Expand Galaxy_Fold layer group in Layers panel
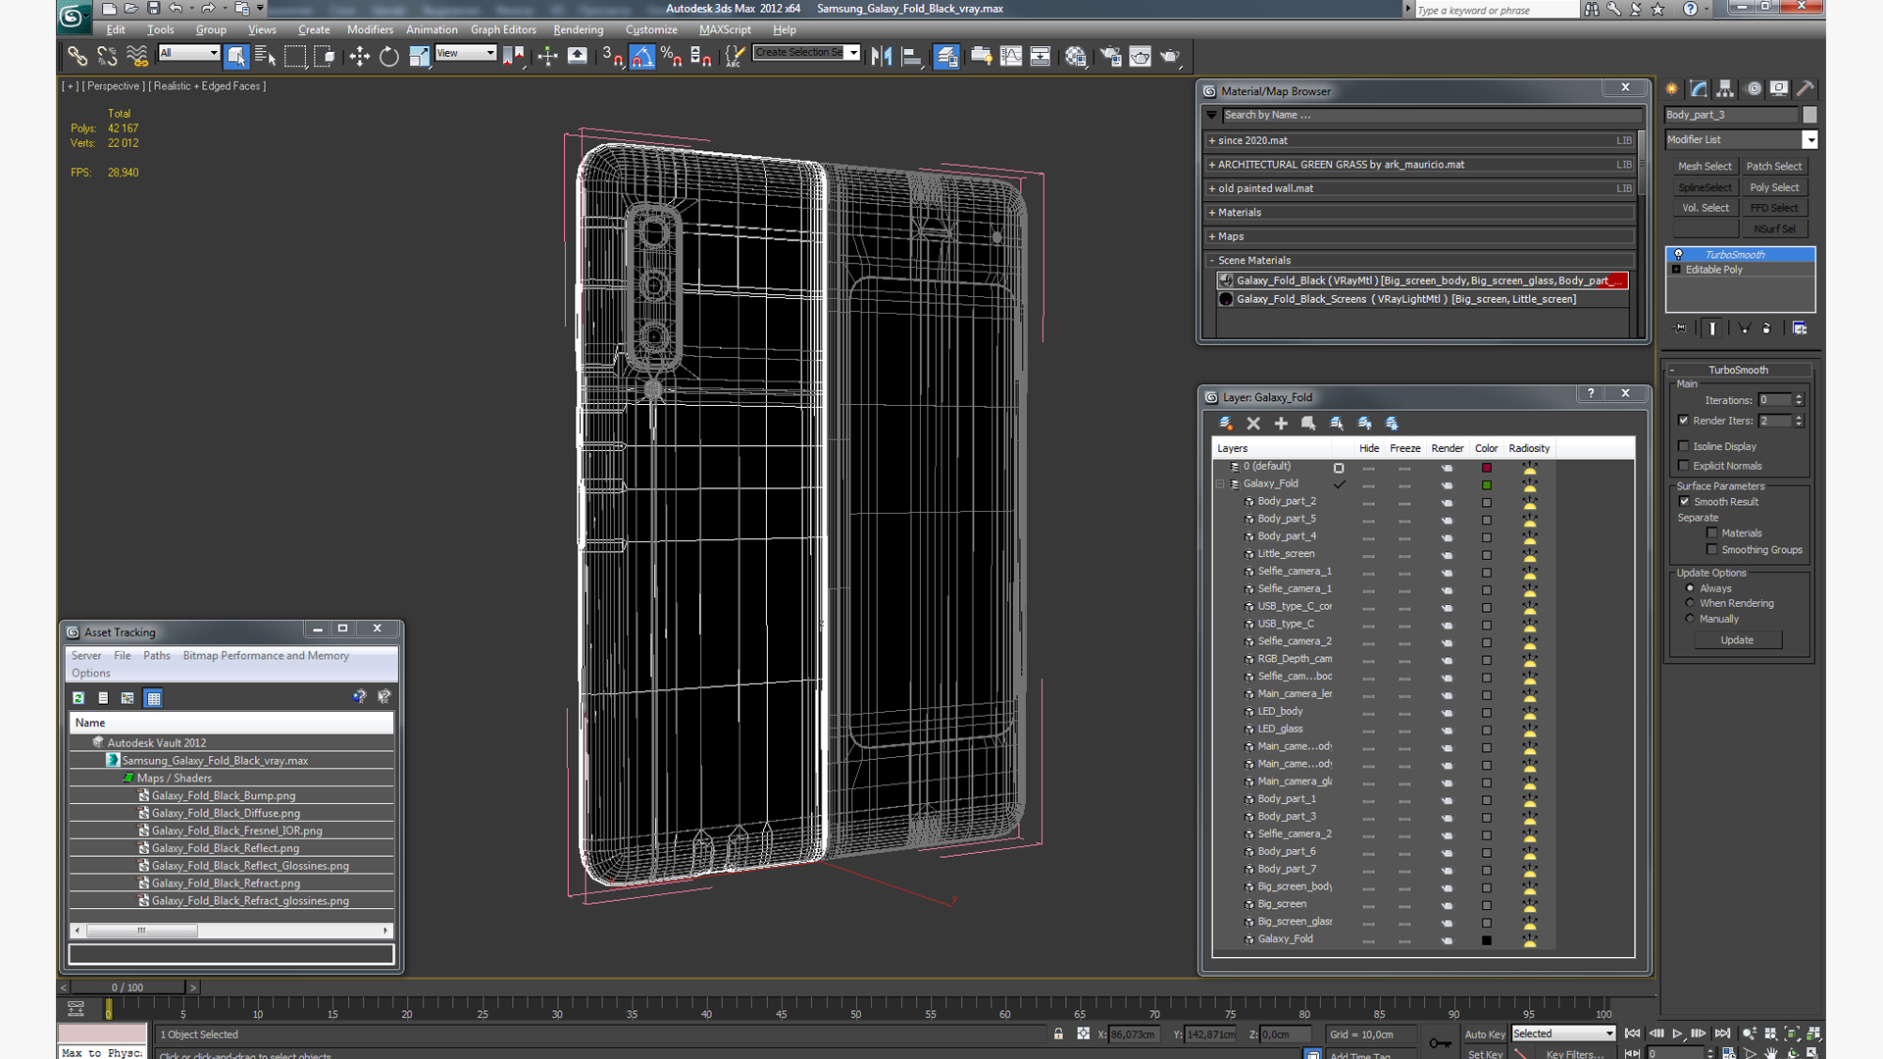 (1220, 482)
